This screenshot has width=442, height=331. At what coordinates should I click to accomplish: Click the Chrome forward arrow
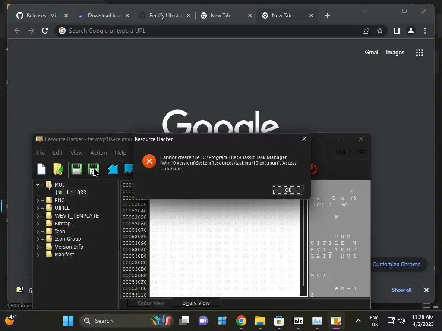(x=31, y=31)
